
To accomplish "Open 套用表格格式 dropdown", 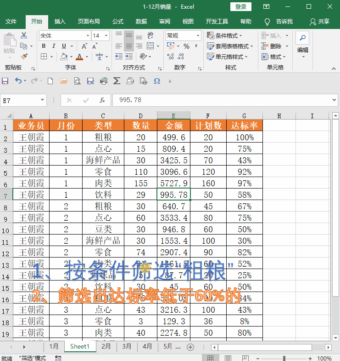I will 230,46.
